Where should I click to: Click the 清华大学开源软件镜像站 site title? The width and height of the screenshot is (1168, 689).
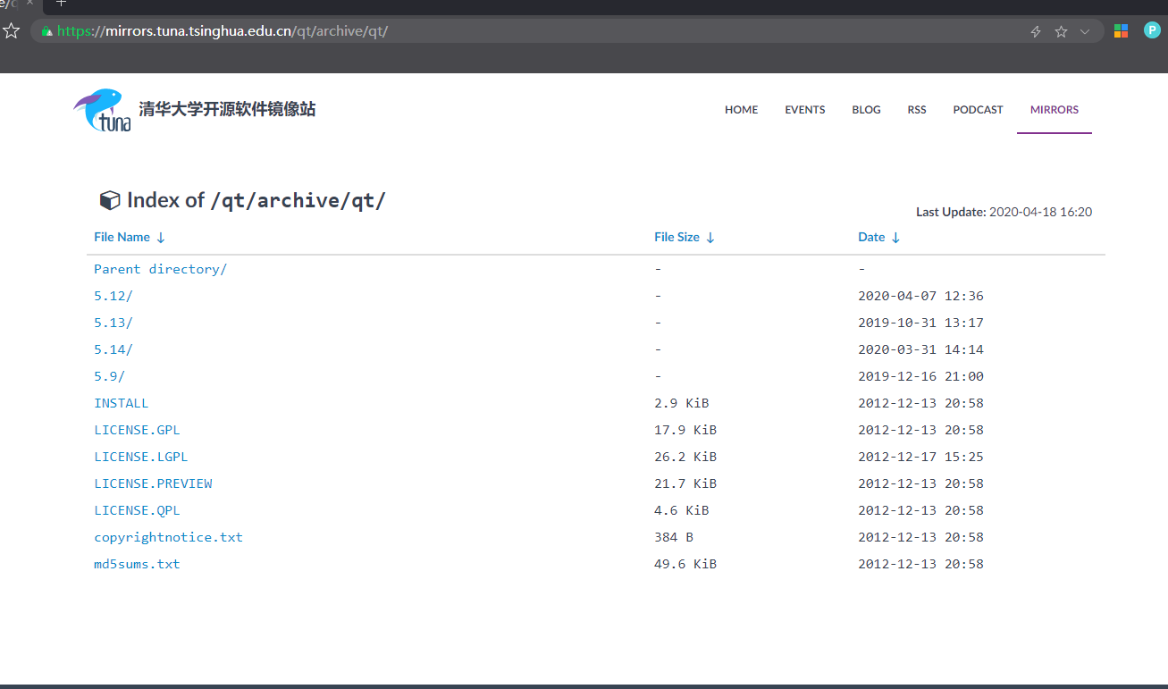[227, 110]
